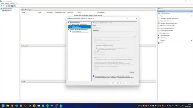Image resolution: width=193 pixels, height=108 pixels.
Task: Click the Hyper-V Manager taskbar icon
Action: point(61,106)
